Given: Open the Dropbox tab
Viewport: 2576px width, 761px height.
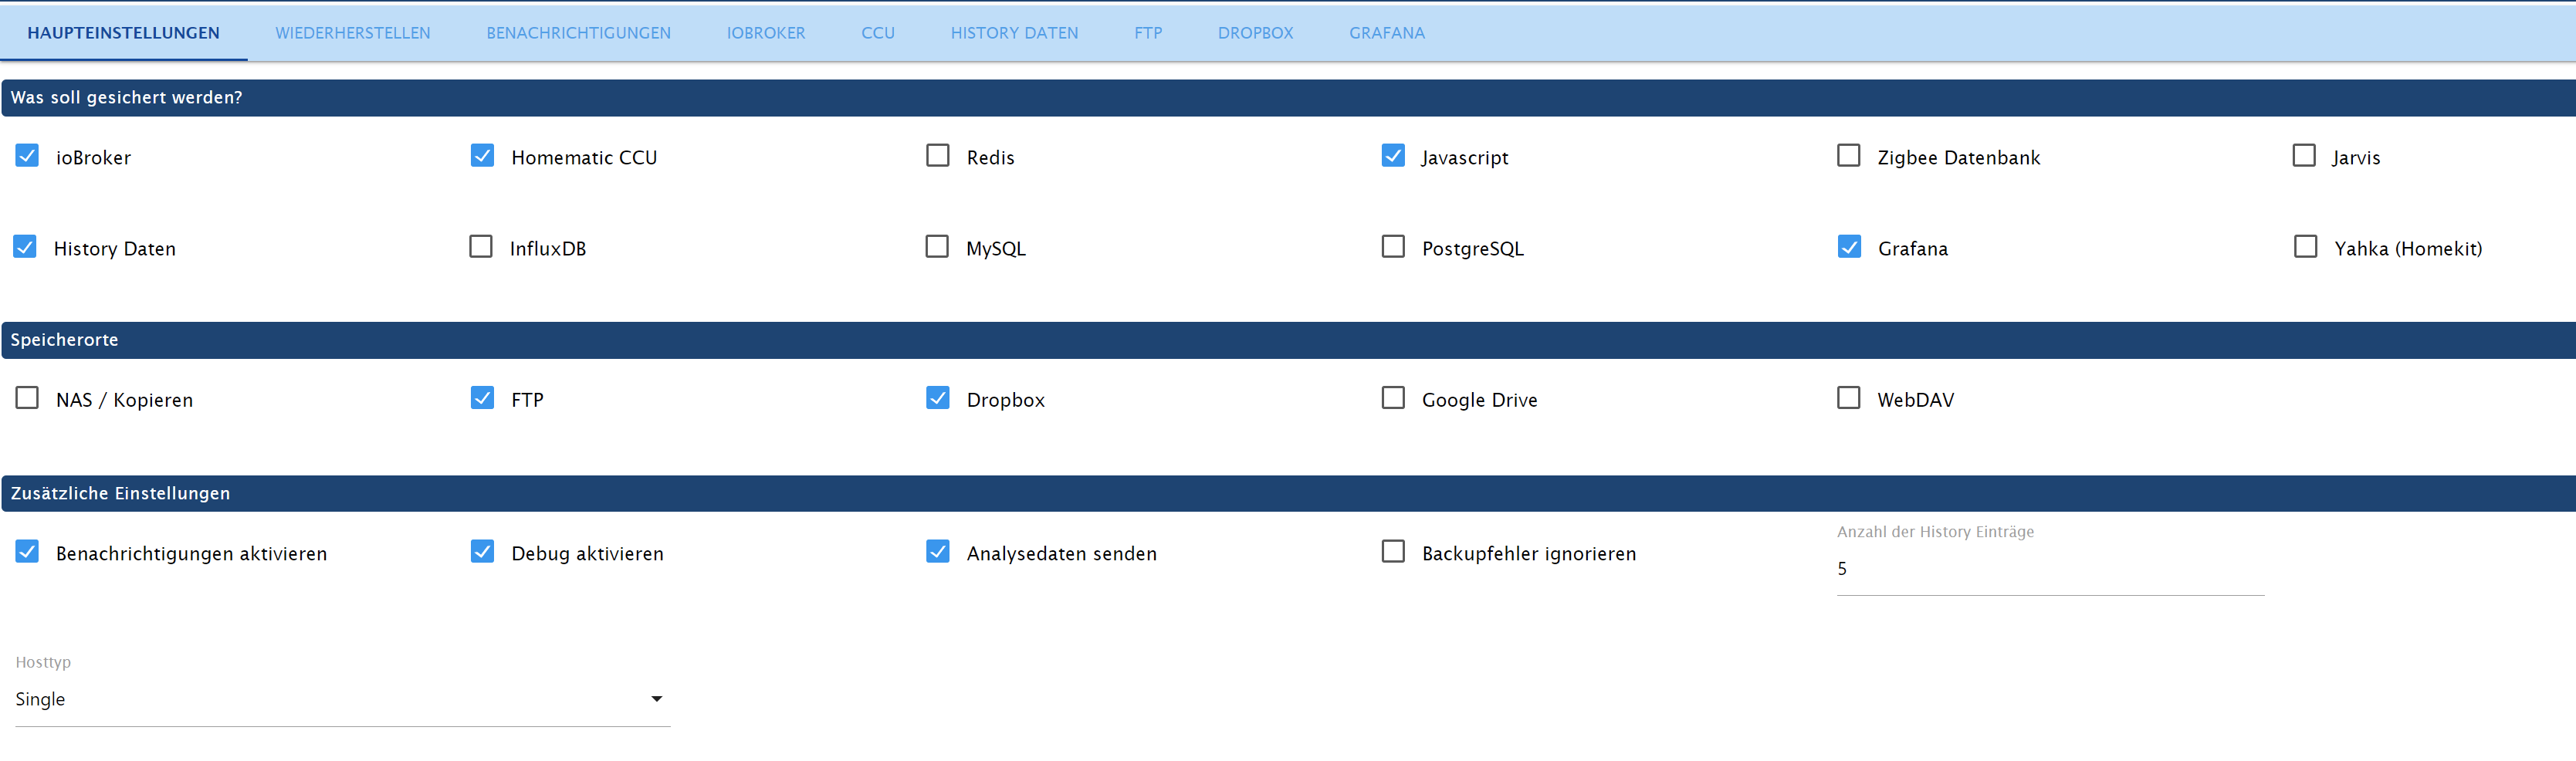Looking at the screenshot, I should tap(1255, 33).
